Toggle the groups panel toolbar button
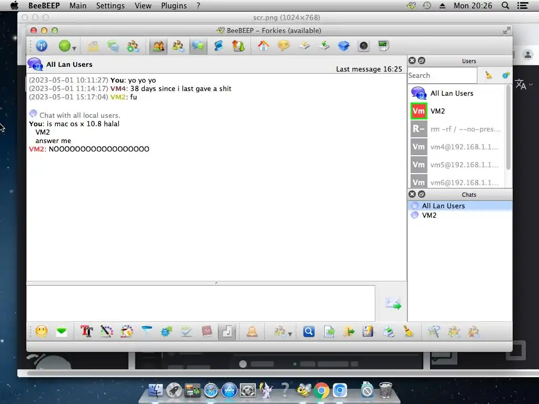Viewport: 539px width, 404px height. 178,46
